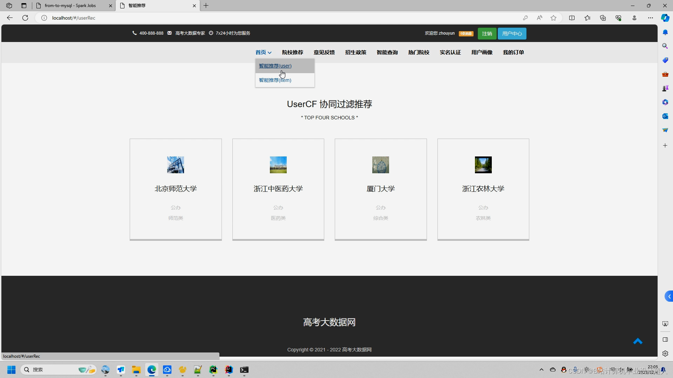Viewport: 673px width, 378px height.
Task: Go to 用户画像 page
Action: tap(482, 52)
